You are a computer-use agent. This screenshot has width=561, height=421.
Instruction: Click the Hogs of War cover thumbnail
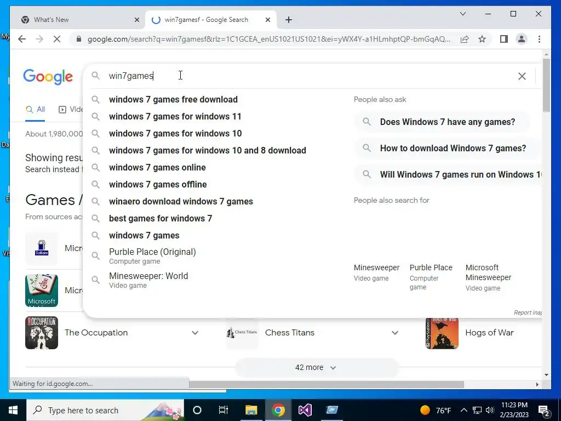coord(442,333)
